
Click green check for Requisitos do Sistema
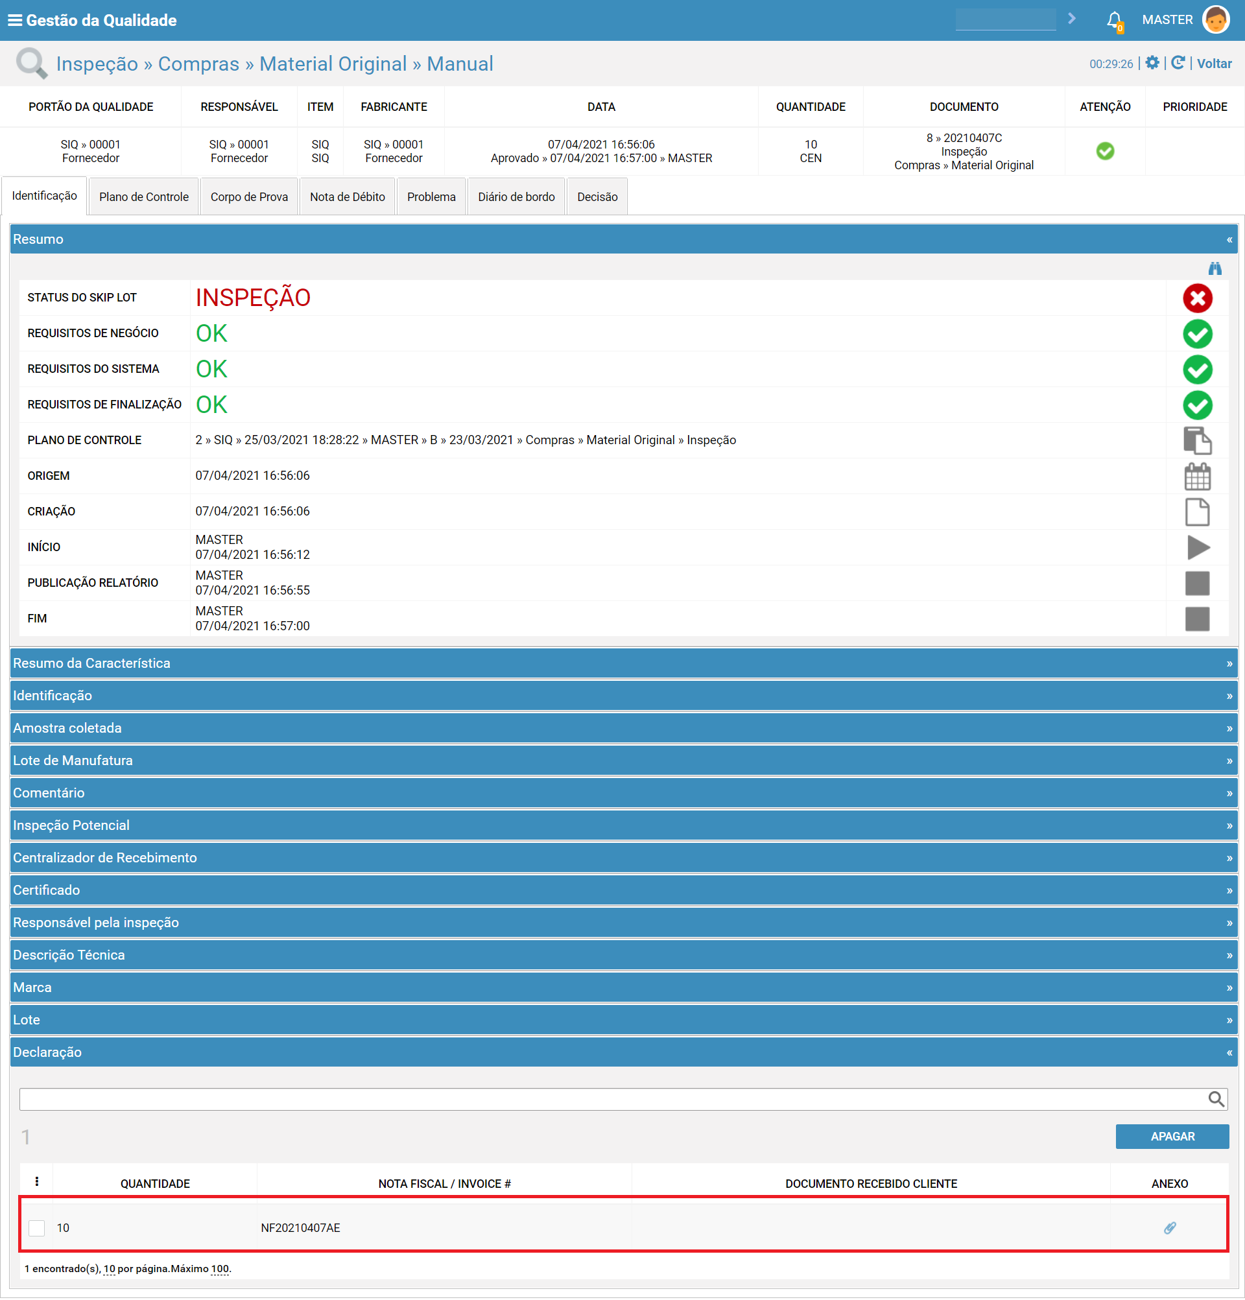(1197, 370)
